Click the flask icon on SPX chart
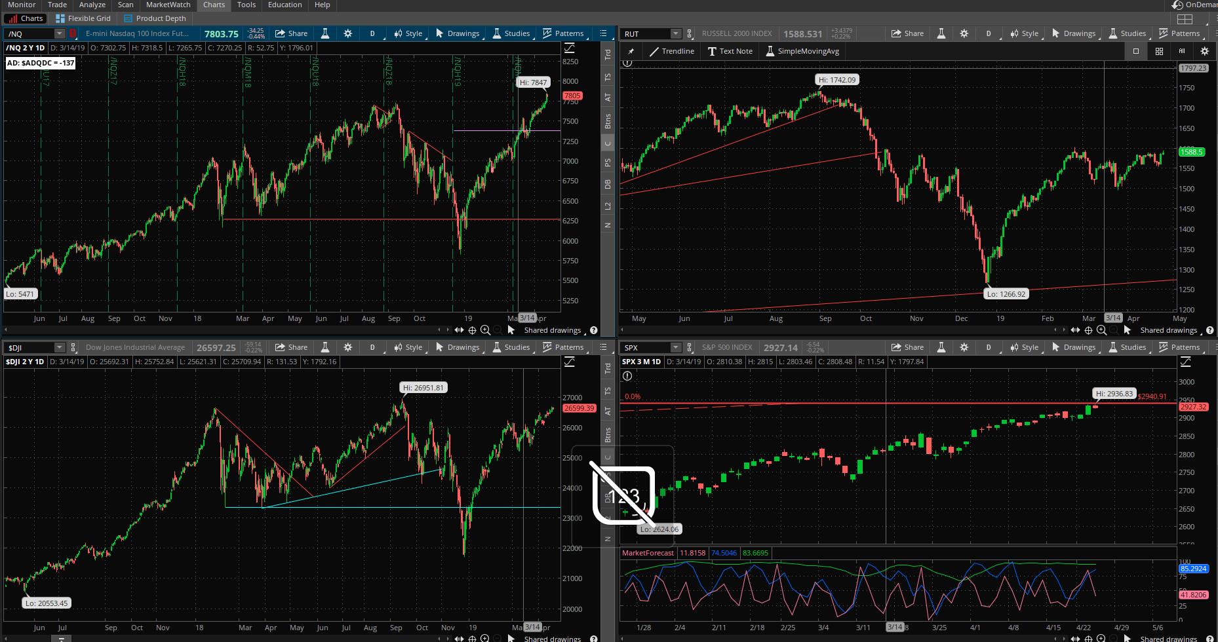Viewport: 1218px width, 642px height. [941, 347]
